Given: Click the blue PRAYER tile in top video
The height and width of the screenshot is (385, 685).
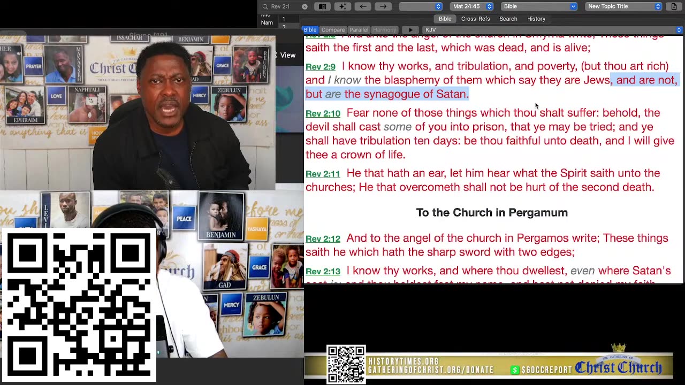Looking at the screenshot, I should (33, 66).
